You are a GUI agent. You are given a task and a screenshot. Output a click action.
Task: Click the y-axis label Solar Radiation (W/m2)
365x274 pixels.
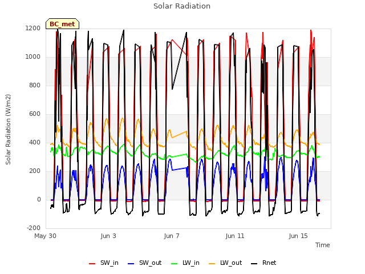pyautogui.click(x=8, y=130)
